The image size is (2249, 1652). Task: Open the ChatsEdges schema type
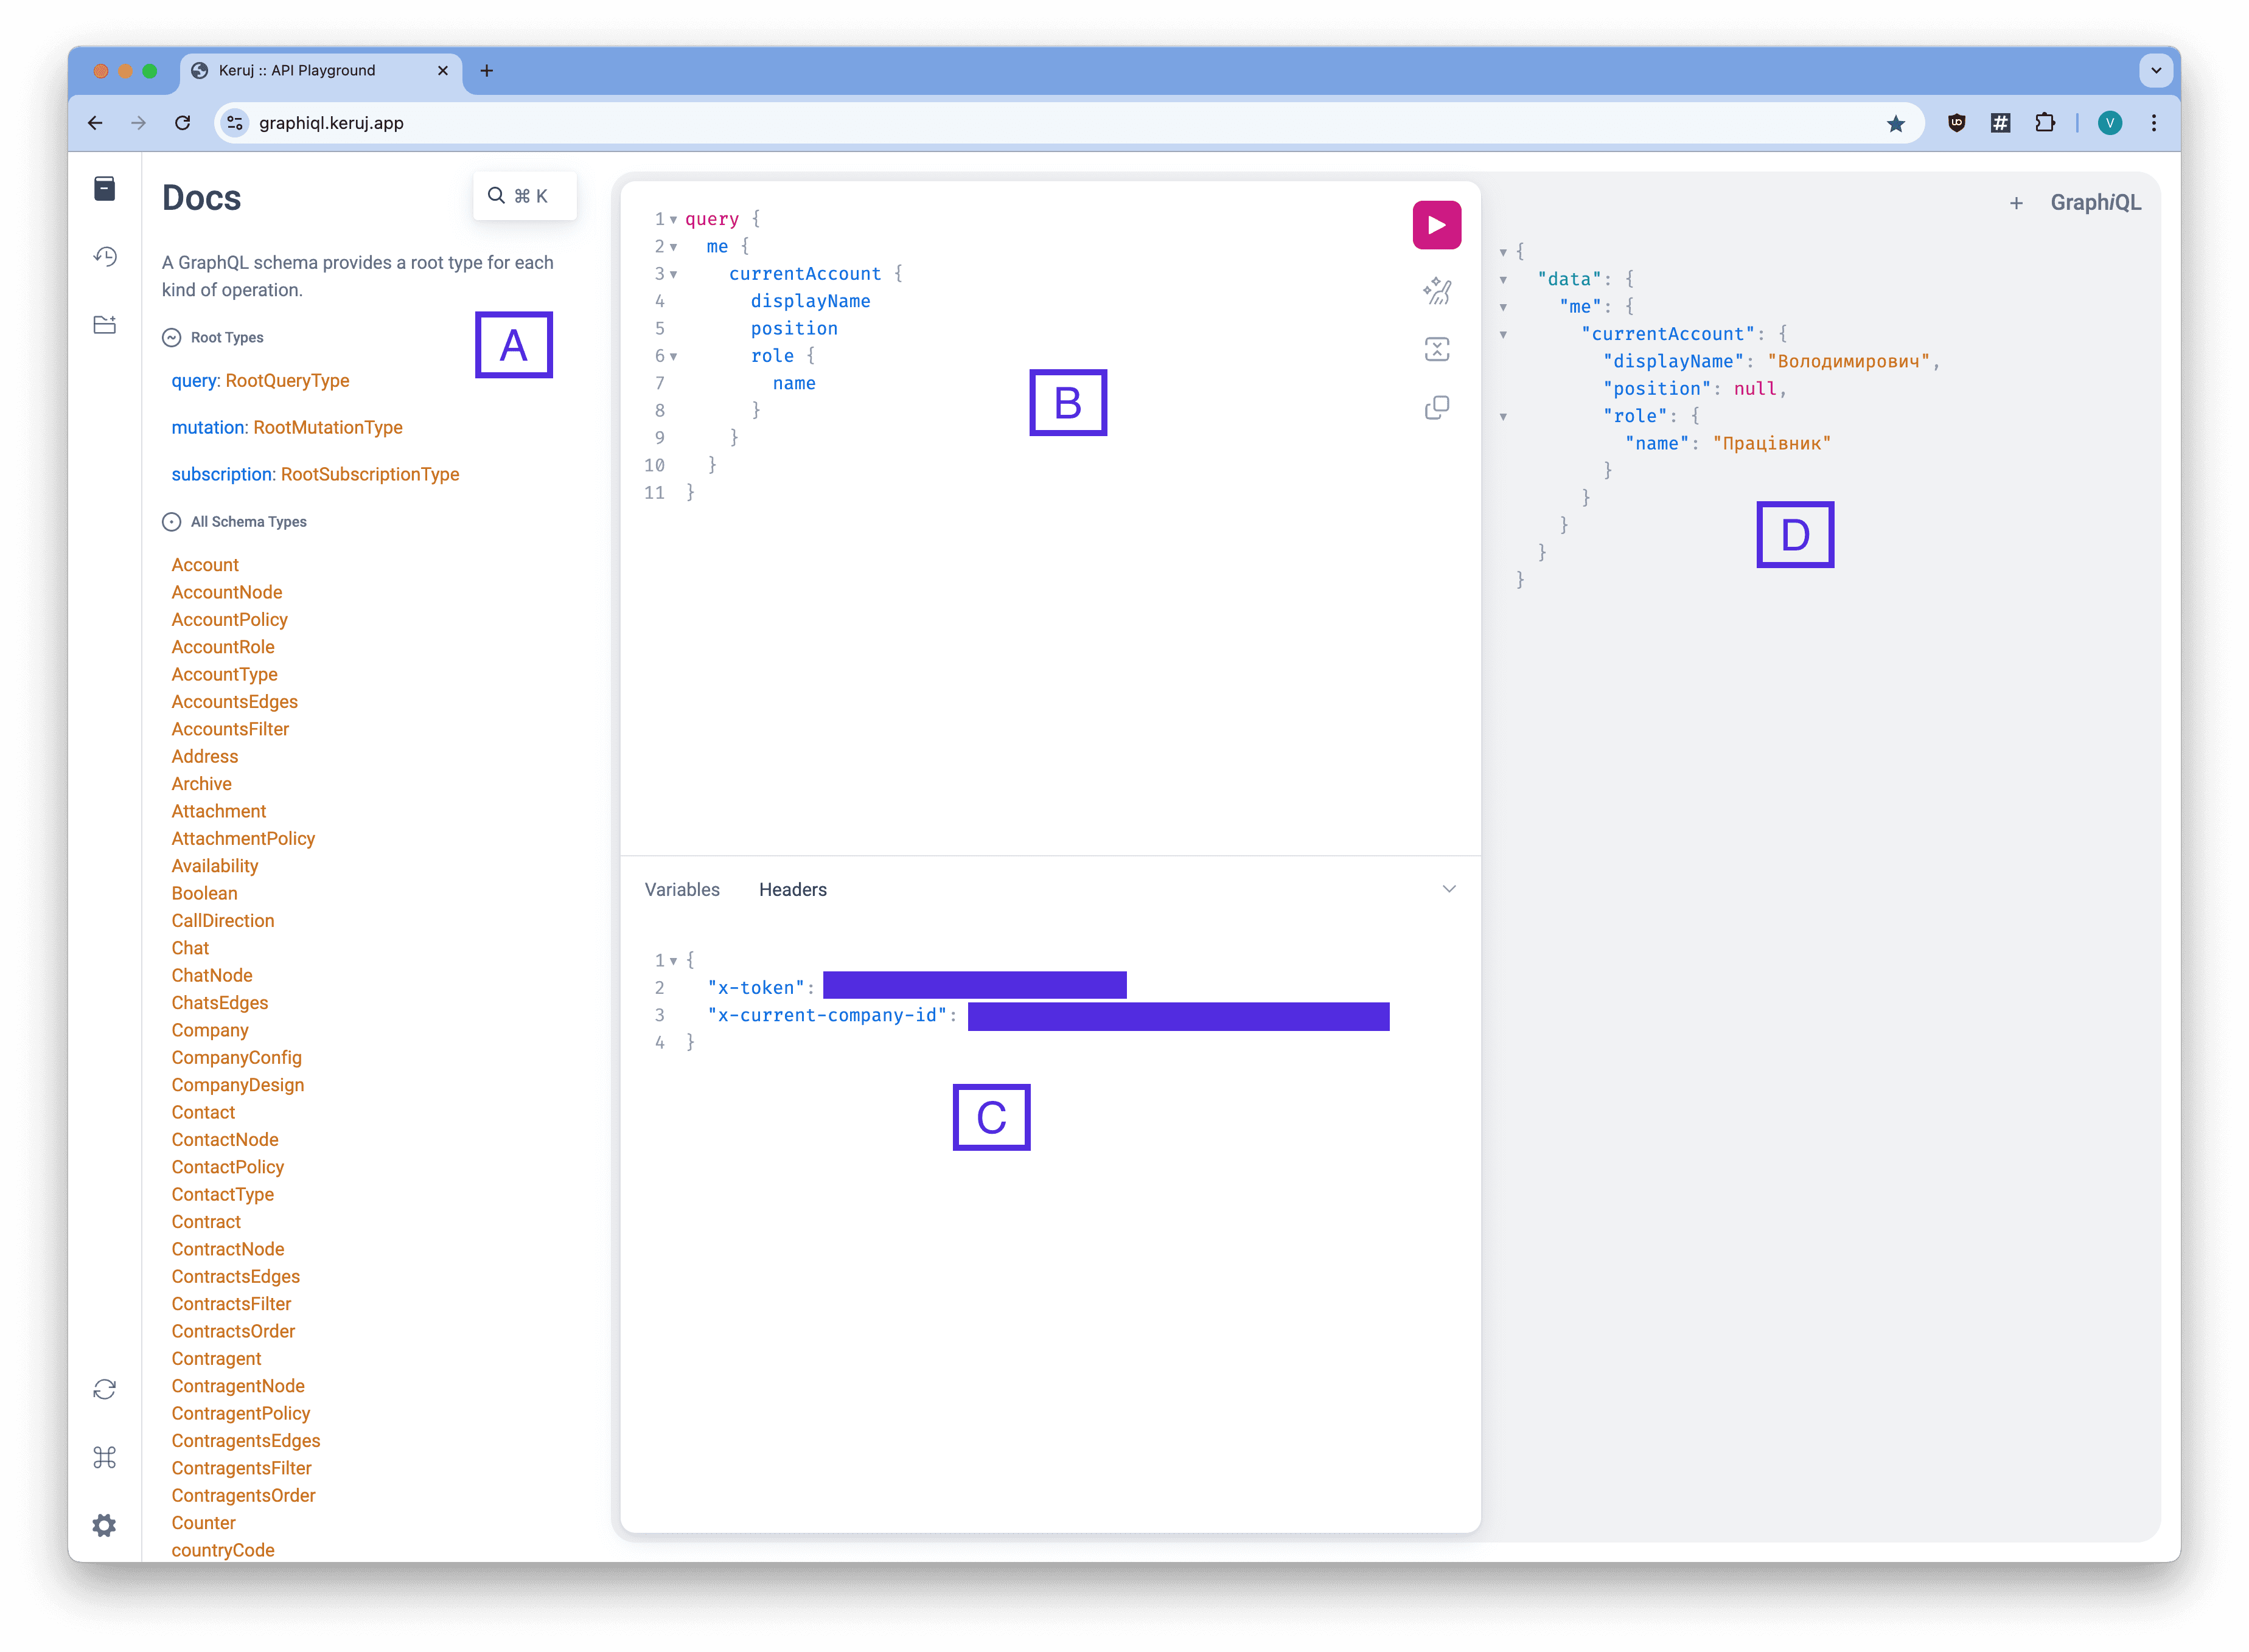pyautogui.click(x=219, y=1003)
